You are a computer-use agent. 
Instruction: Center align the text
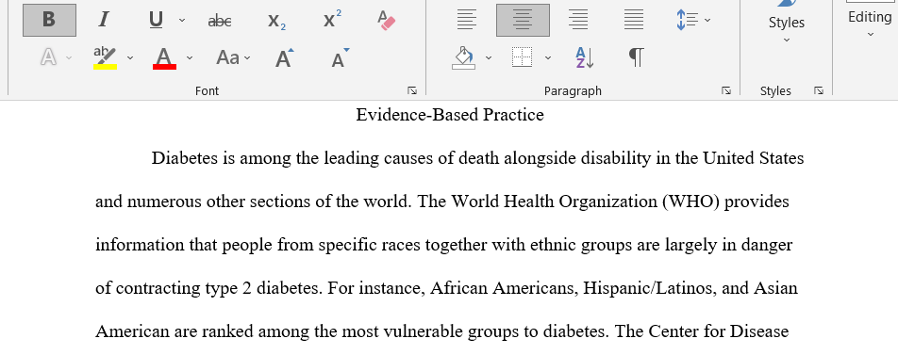(x=523, y=20)
